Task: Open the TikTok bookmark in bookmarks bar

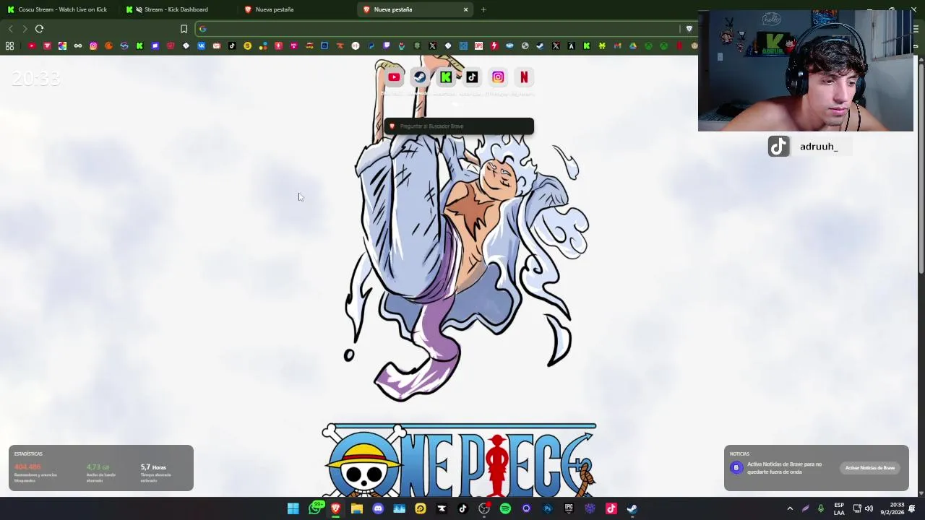Action: tap(232, 46)
